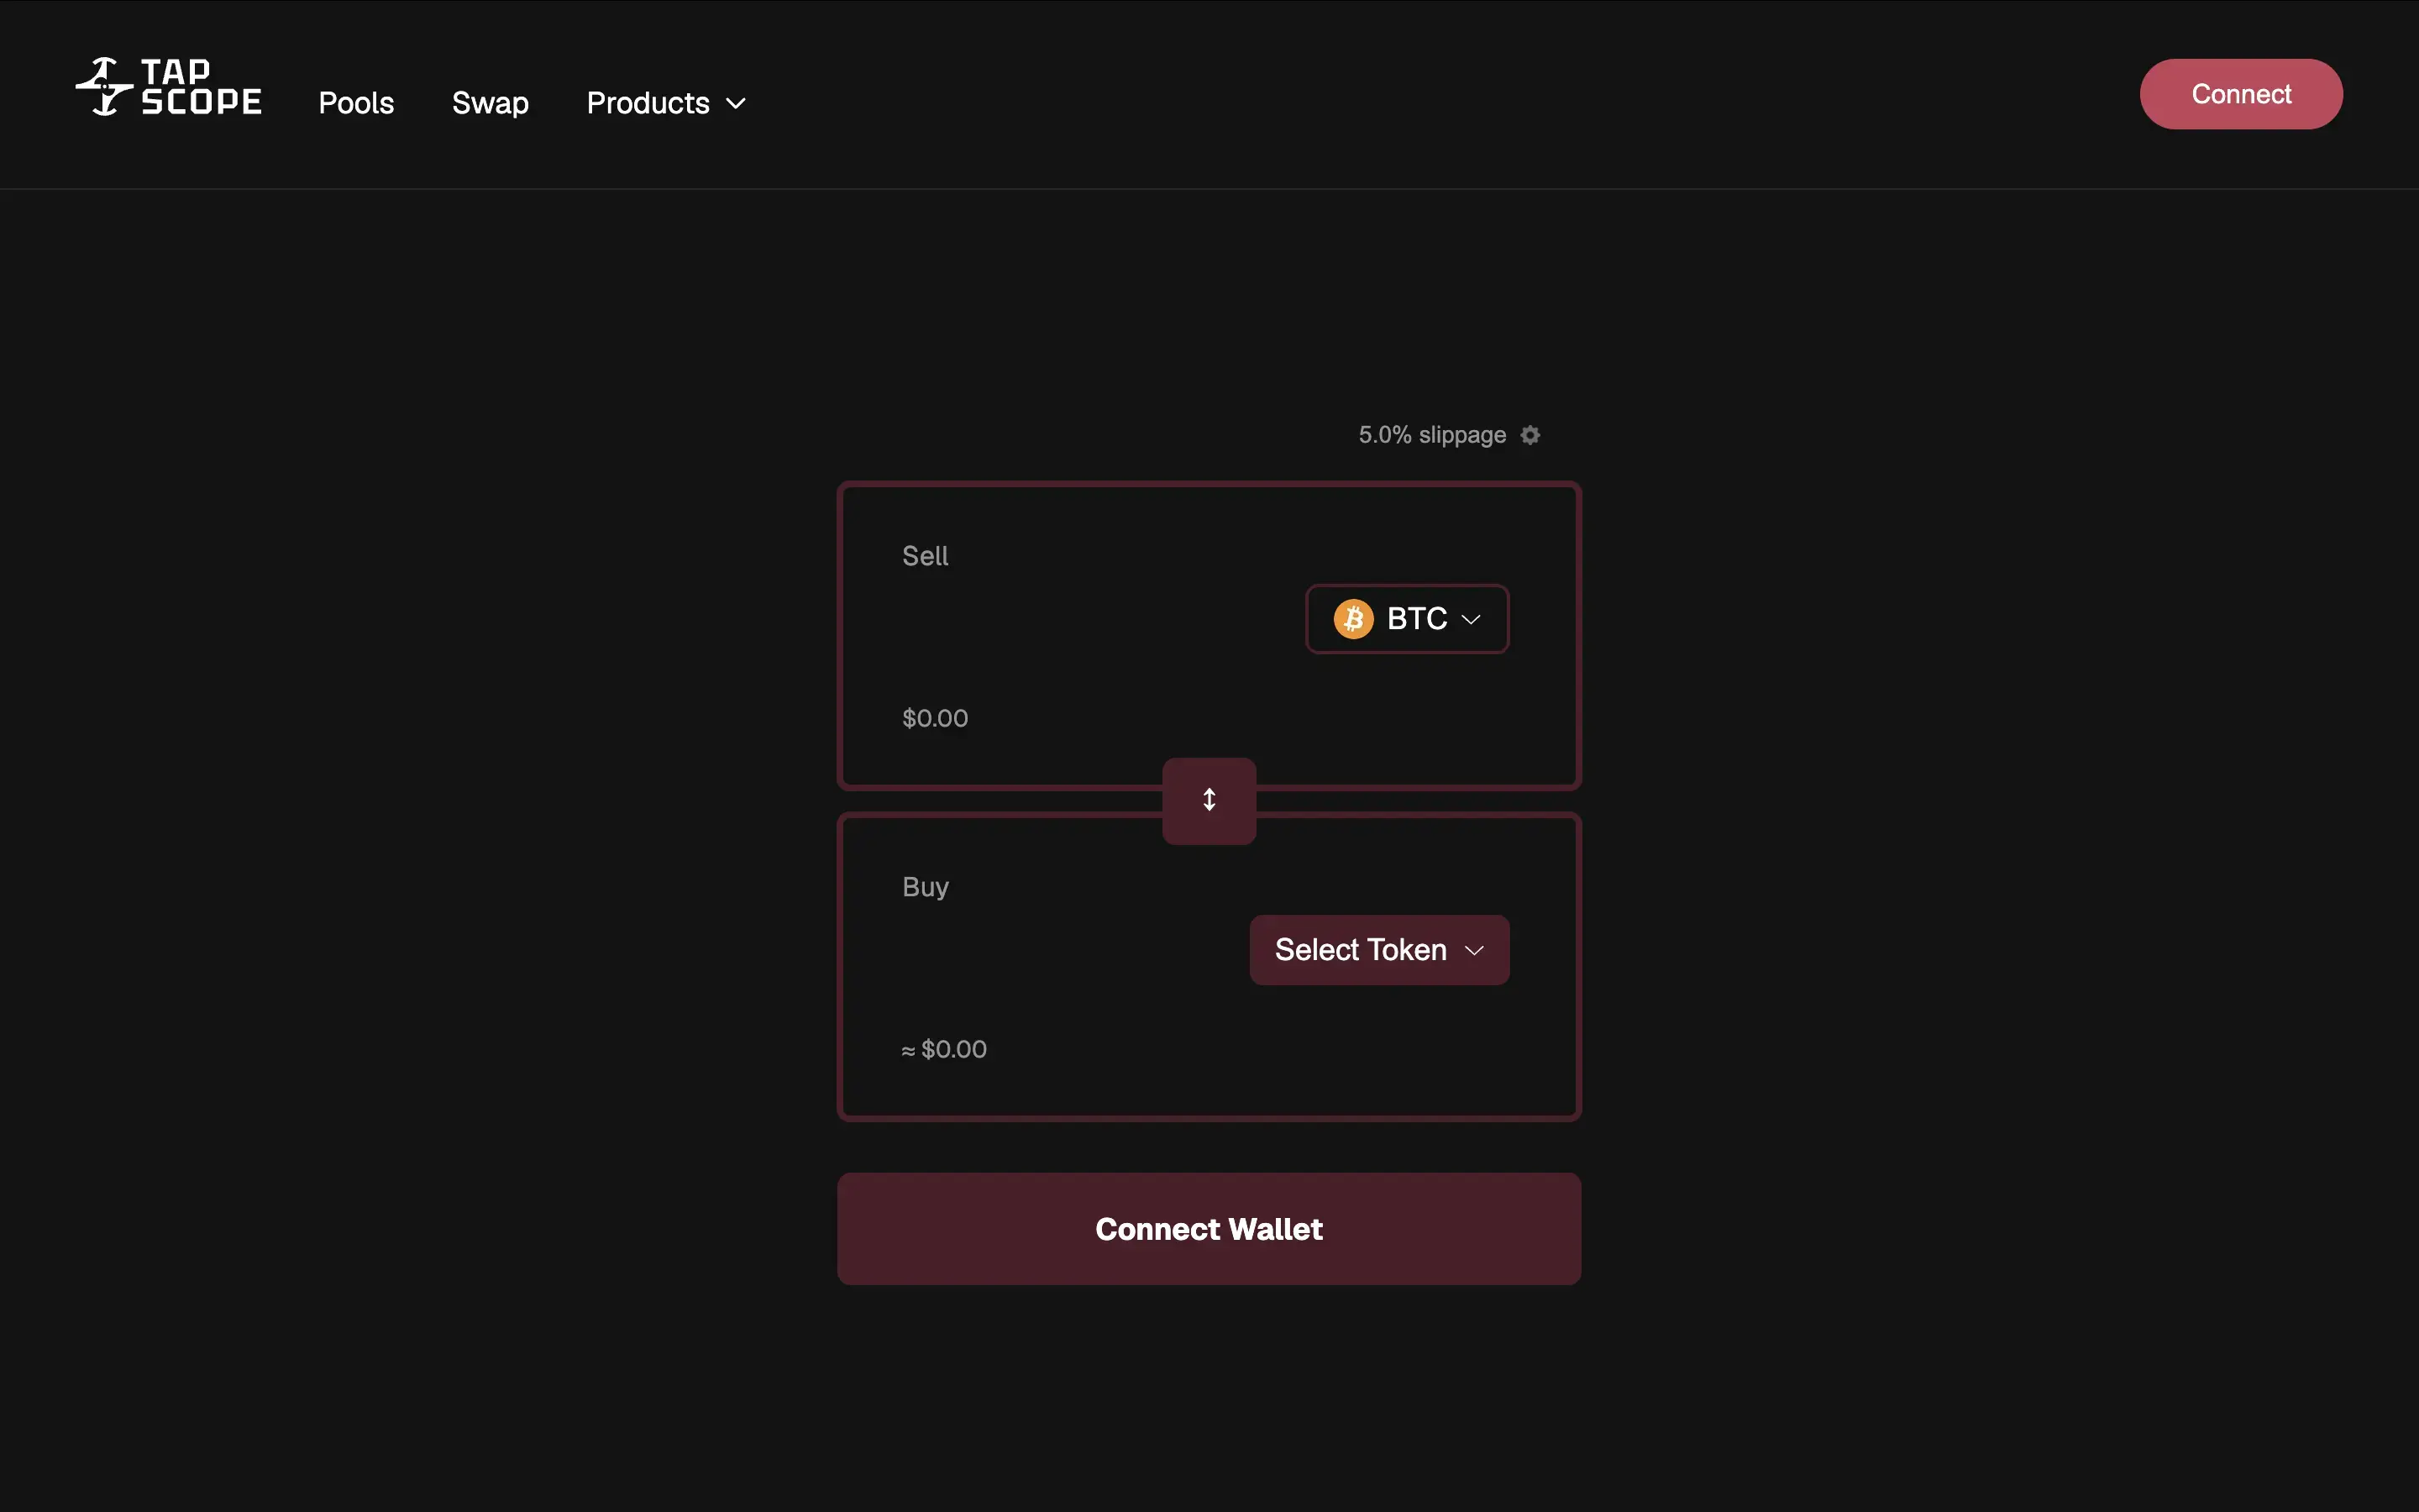Open the BTC token dropdown
Viewport: 2419px width, 1512px height.
[x=1406, y=619]
